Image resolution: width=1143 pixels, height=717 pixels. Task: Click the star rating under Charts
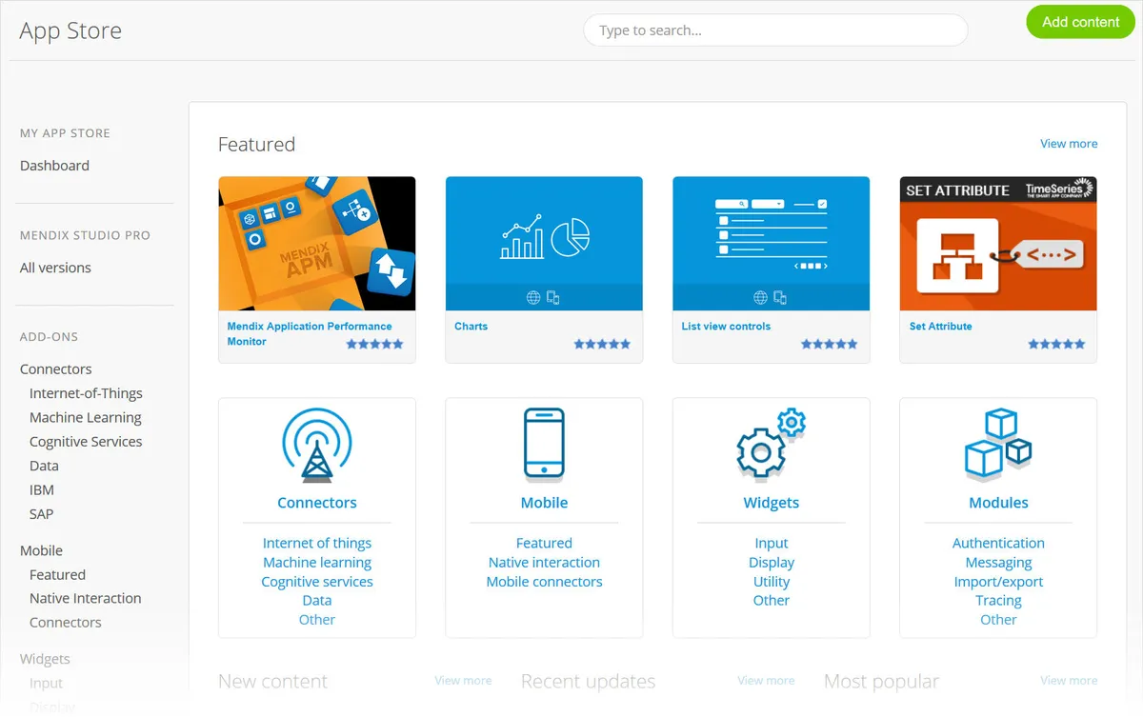602,344
